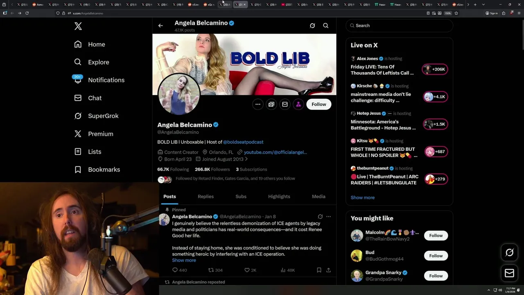Click the browser address bar

coord(246,13)
